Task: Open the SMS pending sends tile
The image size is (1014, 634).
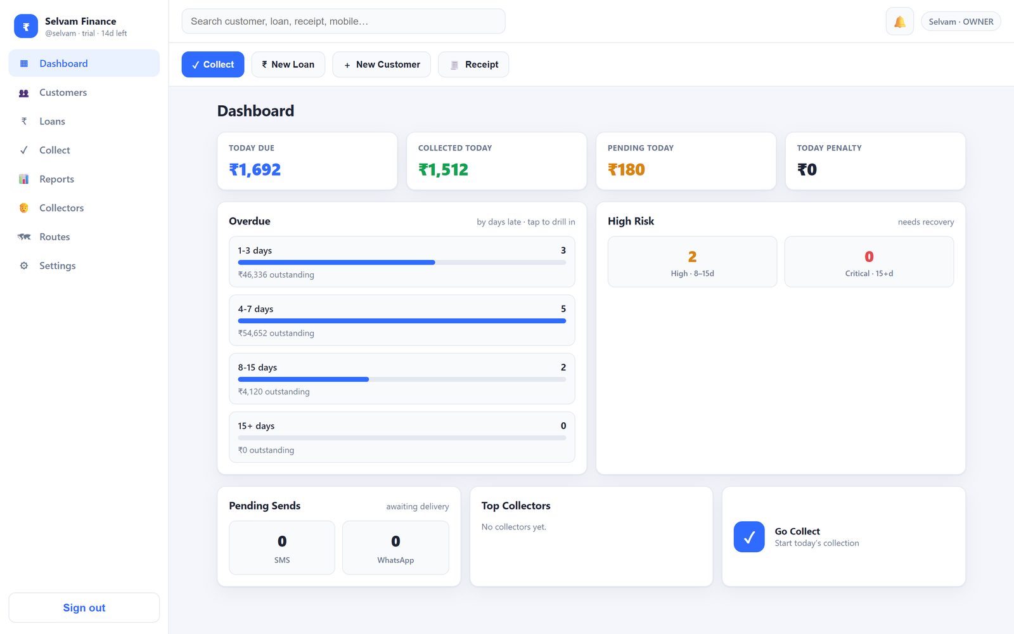Action: 282,548
